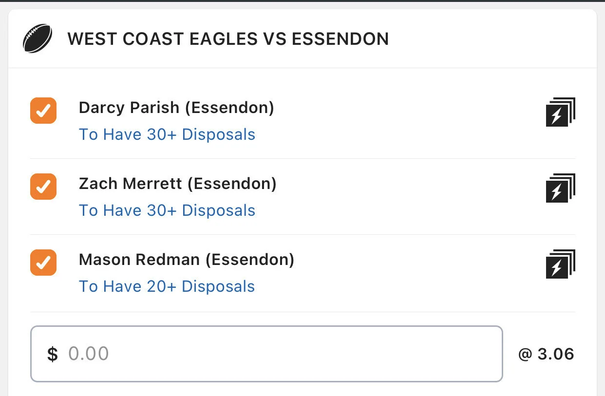Open Darcy Parish's To Have 30+ Disposals link
Viewport: 605px width, 396px height.
pyautogui.click(x=167, y=134)
